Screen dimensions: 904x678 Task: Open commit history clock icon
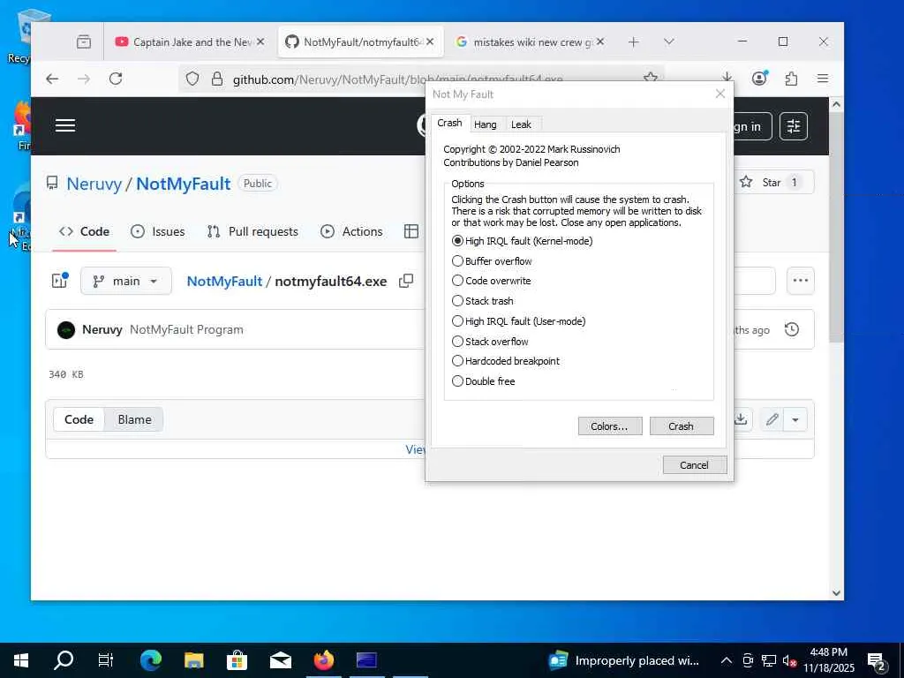(x=792, y=330)
